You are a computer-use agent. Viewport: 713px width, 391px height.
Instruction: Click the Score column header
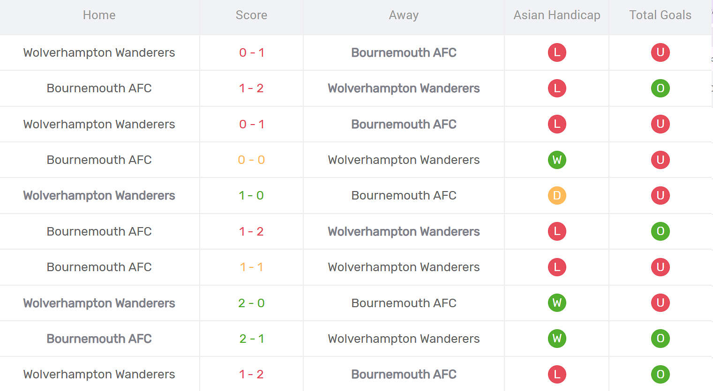pos(251,15)
